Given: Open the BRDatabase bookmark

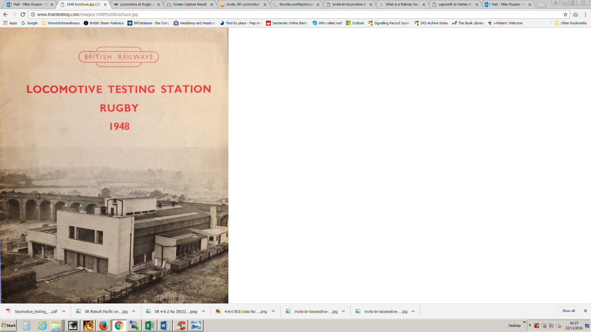Looking at the screenshot, I should tap(149, 23).
